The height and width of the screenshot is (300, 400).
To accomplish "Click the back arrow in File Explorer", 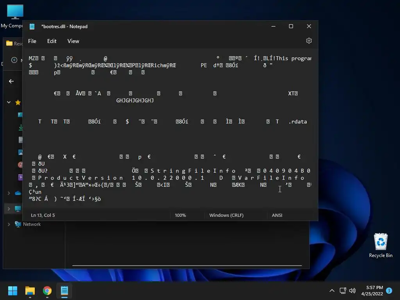I will coord(11,81).
